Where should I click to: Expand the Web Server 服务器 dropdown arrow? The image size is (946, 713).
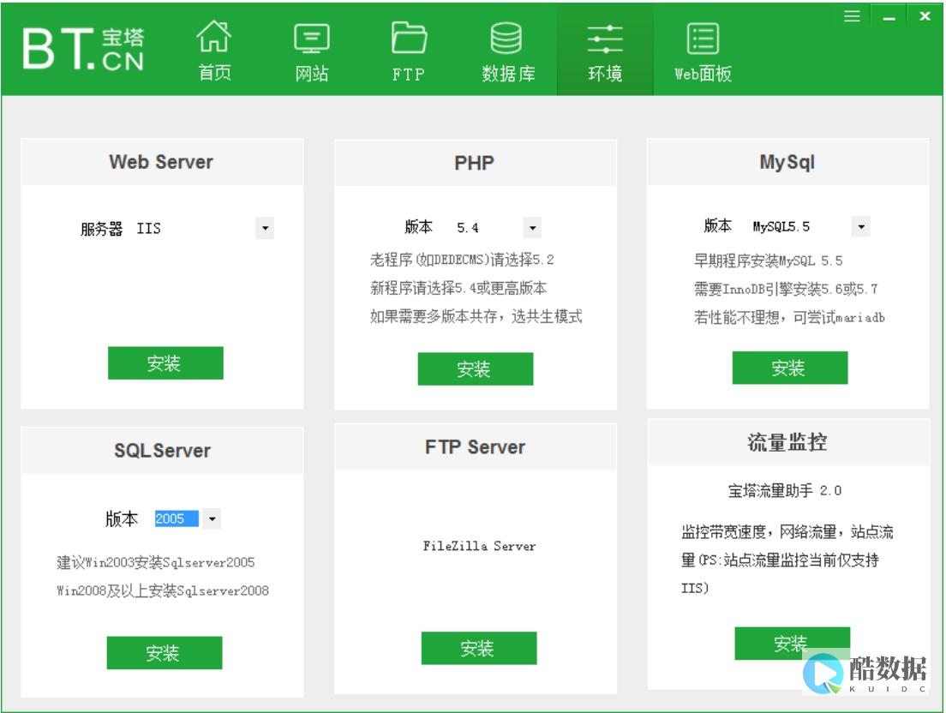(265, 228)
